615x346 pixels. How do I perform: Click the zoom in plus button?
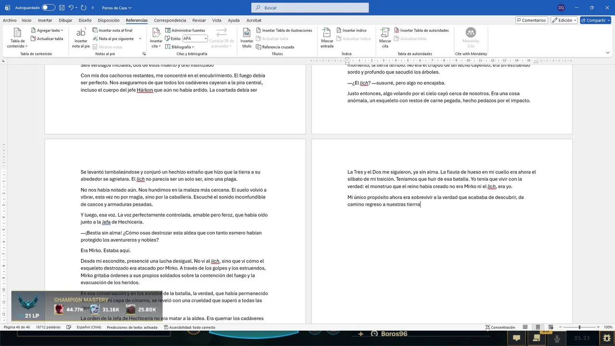point(599,327)
